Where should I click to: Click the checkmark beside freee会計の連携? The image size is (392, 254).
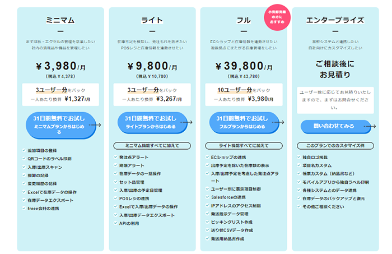pos(24,207)
